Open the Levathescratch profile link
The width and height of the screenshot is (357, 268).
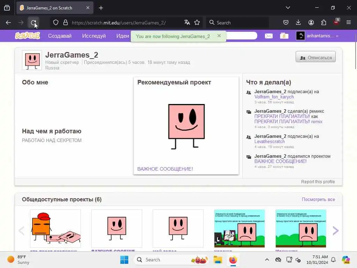269,142
